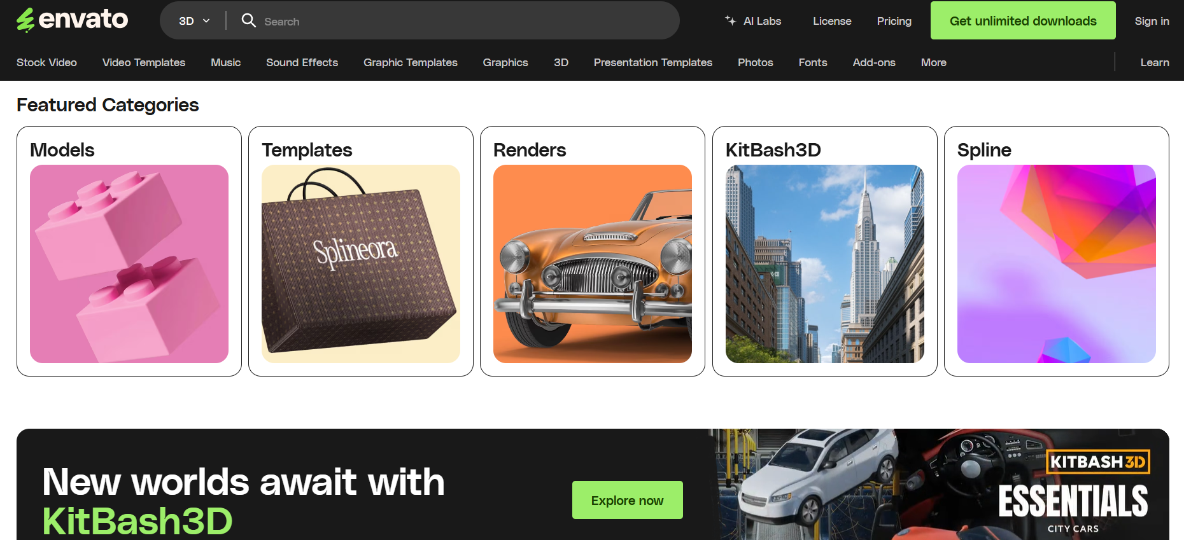Expand the More menu
Viewport: 1184px width, 540px height.
pos(934,62)
